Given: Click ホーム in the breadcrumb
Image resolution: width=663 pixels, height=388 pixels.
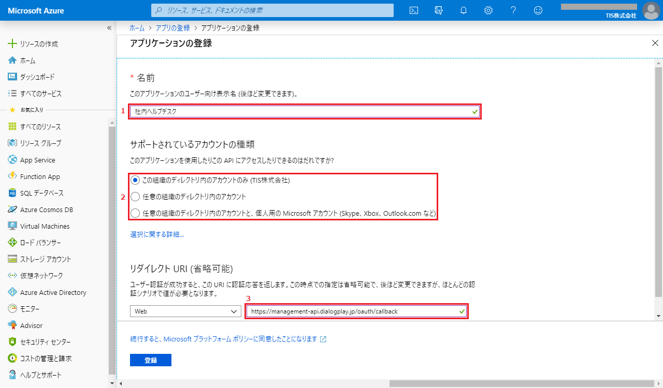Looking at the screenshot, I should pos(137,28).
